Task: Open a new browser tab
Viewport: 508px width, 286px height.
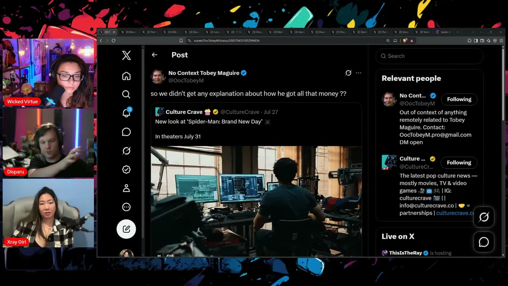Action: 458,32
